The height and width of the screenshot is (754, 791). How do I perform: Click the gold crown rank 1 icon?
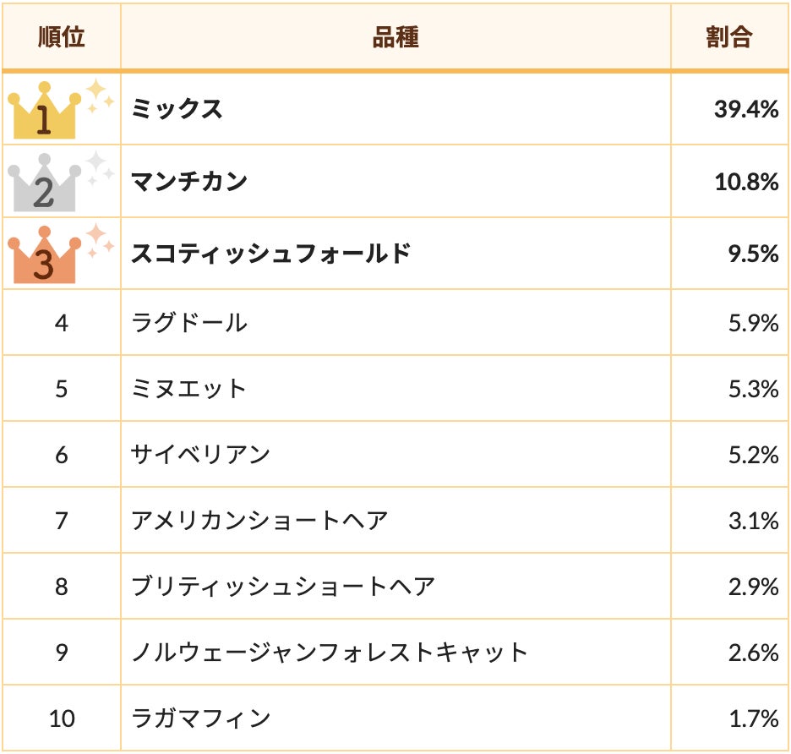[x=44, y=113]
